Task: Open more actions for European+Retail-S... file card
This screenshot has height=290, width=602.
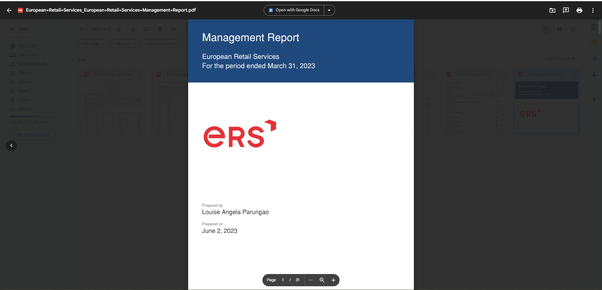Action: coord(574,75)
